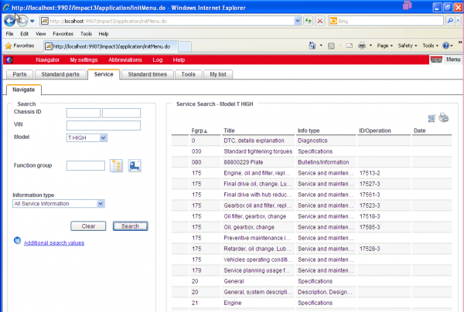
Task: Select the Navigate sub-tab
Action: [x=24, y=90]
